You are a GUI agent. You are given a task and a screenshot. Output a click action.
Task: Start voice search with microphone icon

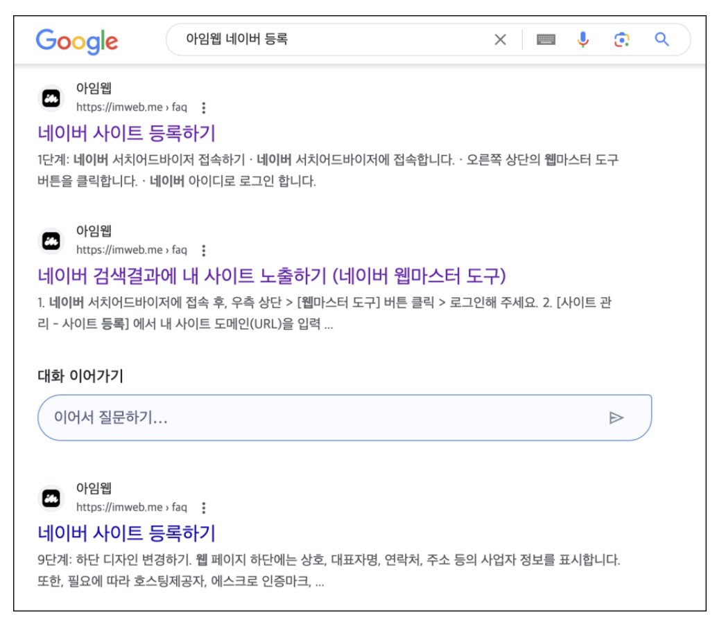[x=583, y=39]
